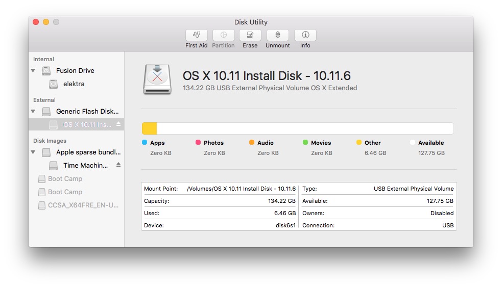This screenshot has width=502, height=288.
Task: Open Info for the selected volume
Action: (x=305, y=35)
